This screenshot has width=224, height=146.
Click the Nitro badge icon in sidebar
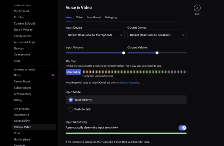(x=52, y=75)
